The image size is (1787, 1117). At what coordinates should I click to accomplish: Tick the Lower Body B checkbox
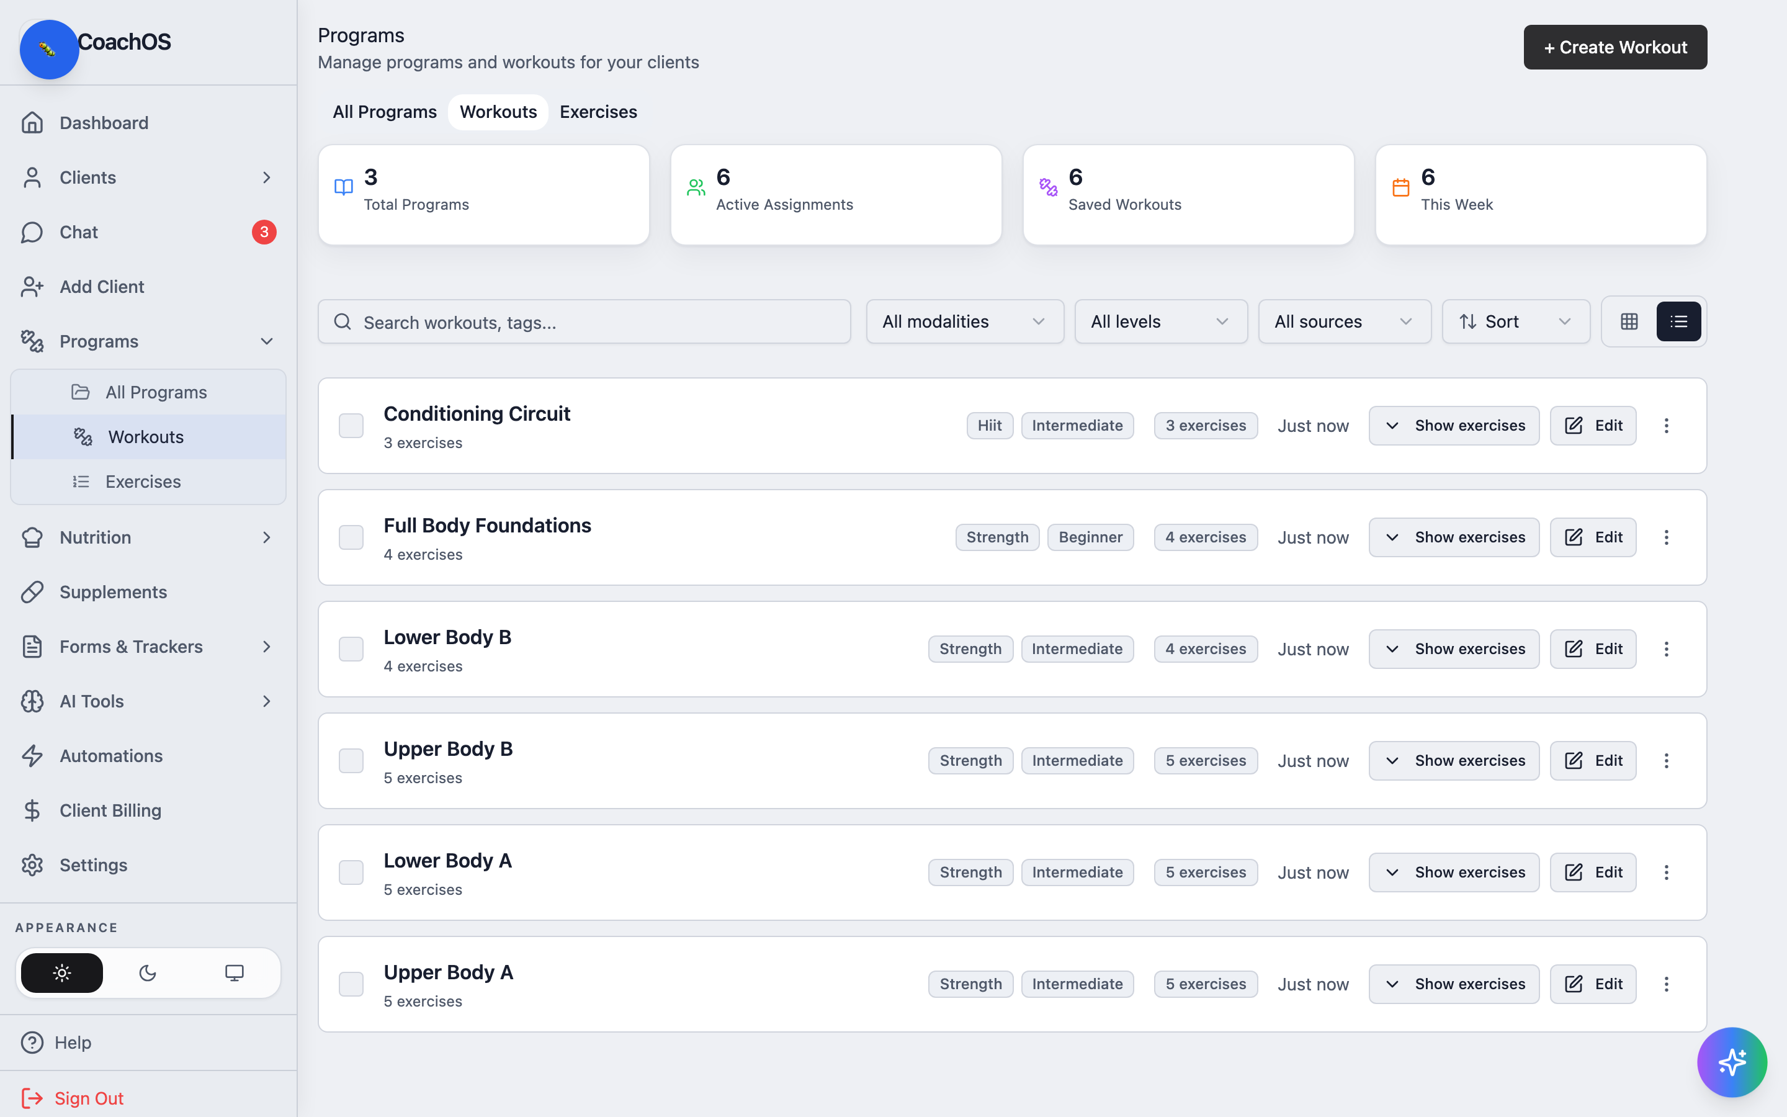point(351,648)
